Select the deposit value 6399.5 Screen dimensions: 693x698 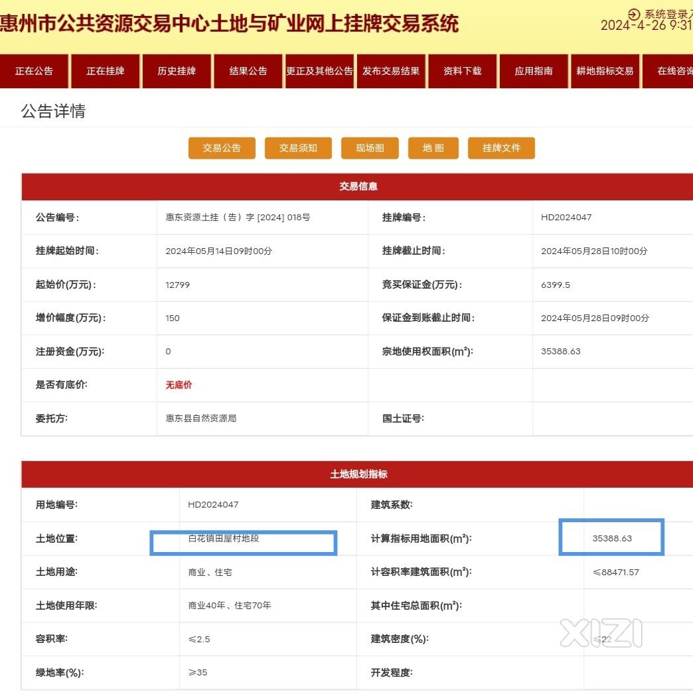(556, 285)
